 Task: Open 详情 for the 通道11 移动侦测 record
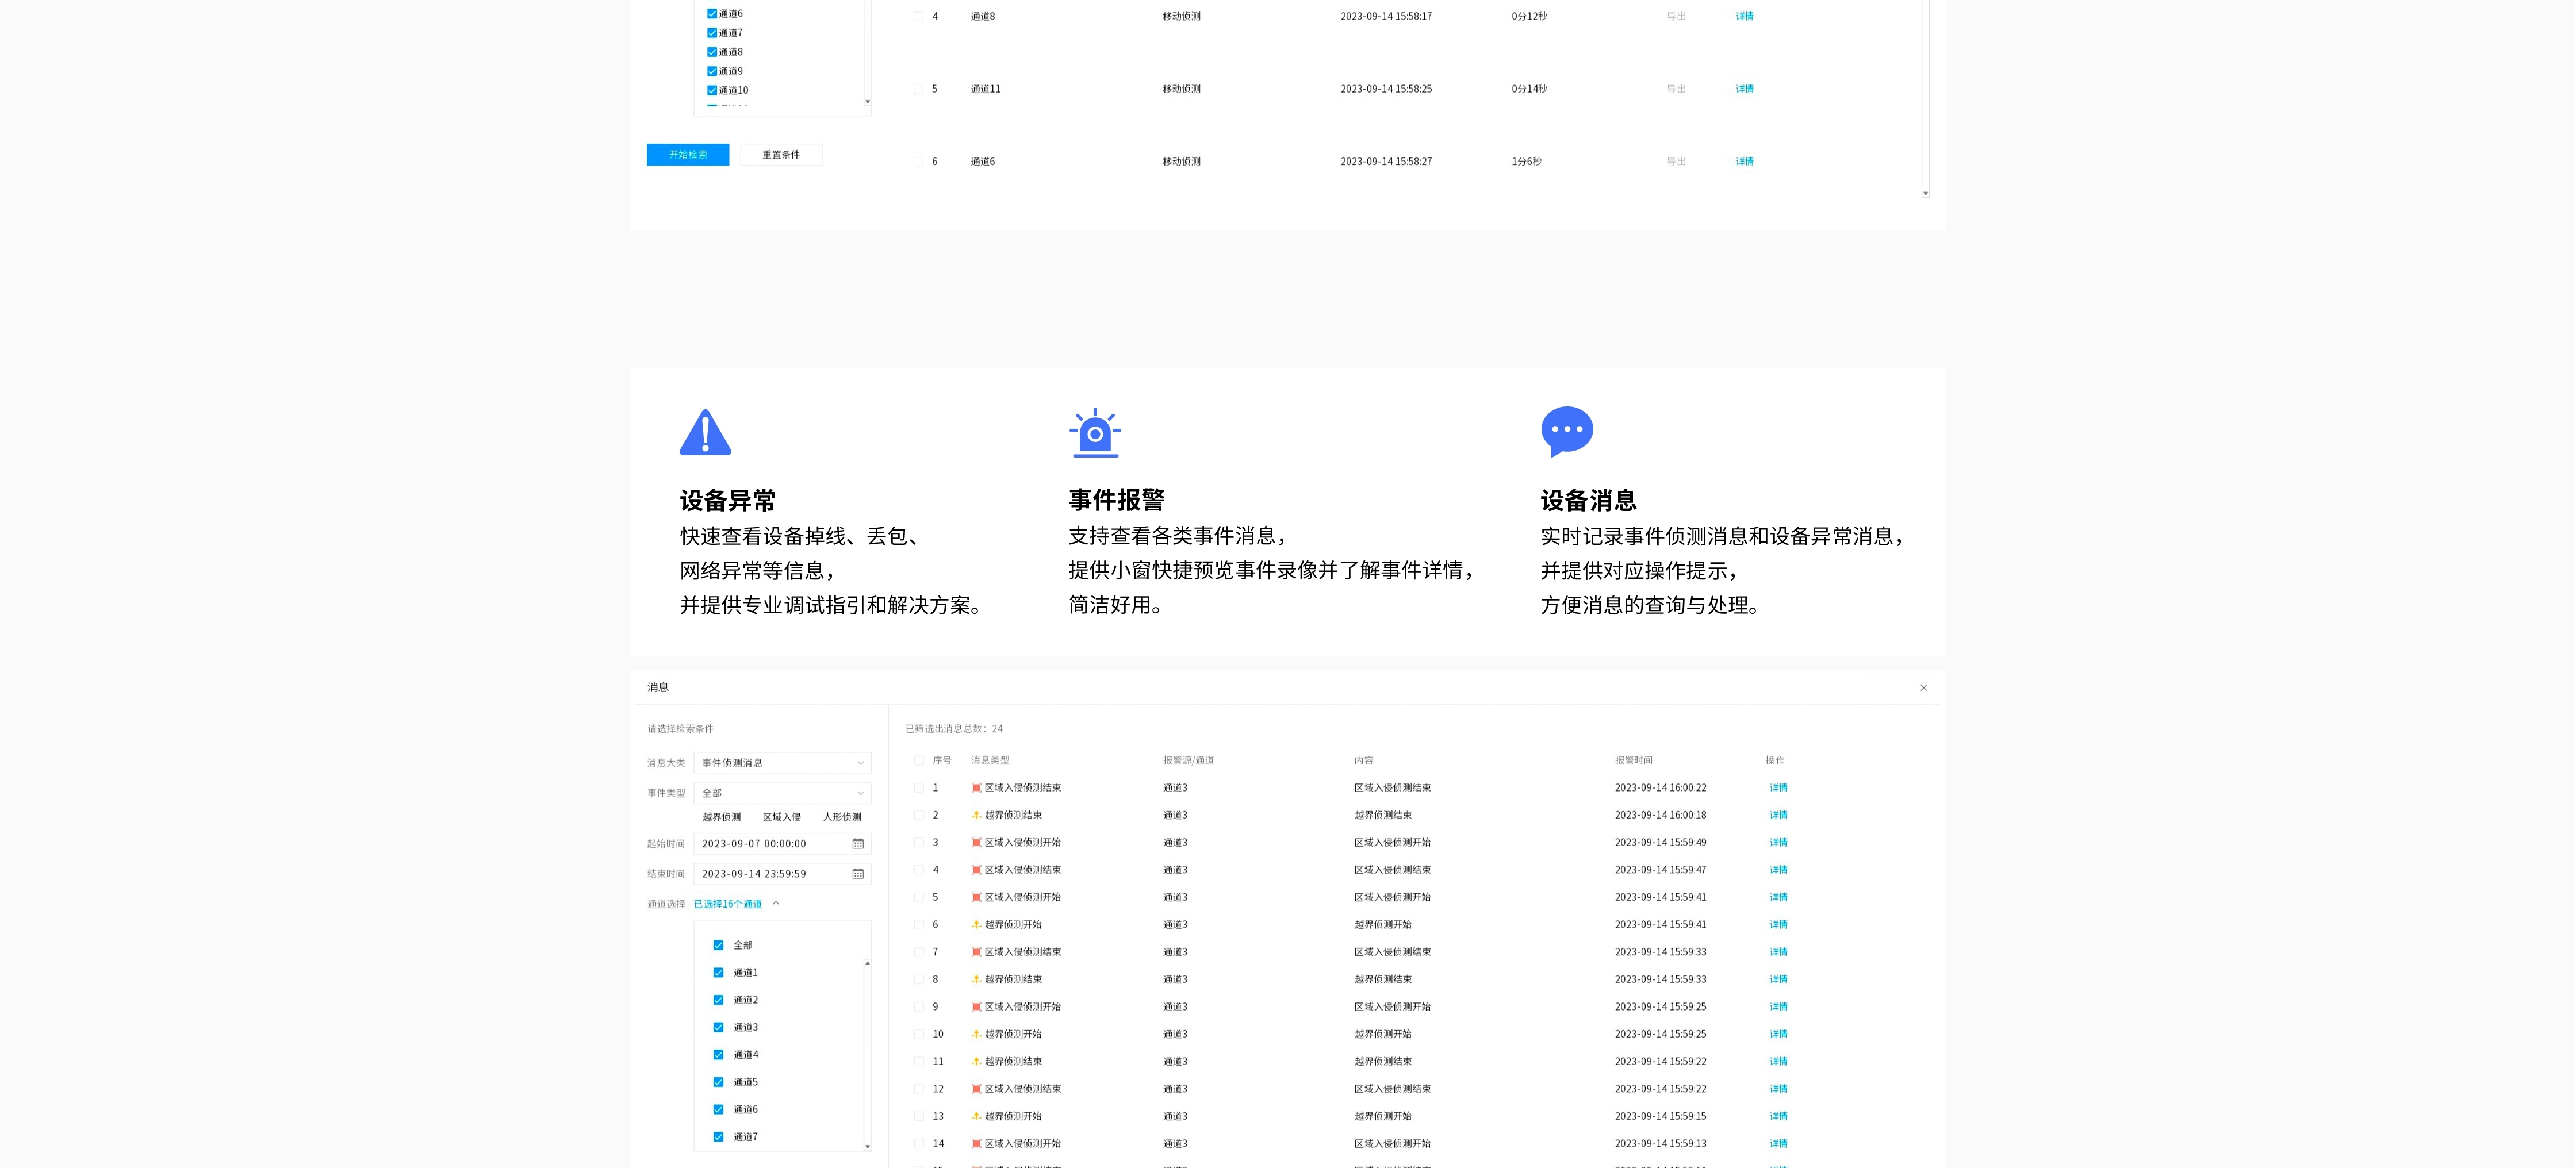point(1745,89)
